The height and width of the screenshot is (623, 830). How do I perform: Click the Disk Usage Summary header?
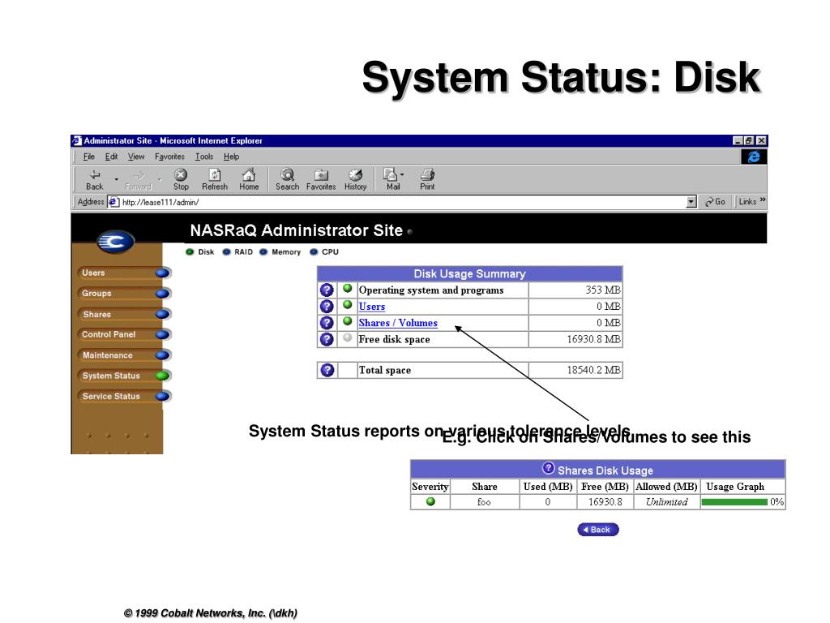469,273
